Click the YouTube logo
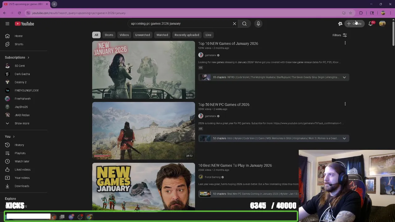 [24, 24]
